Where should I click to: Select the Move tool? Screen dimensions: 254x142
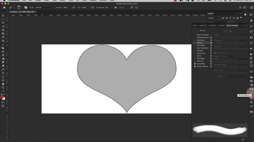pos(3,16)
